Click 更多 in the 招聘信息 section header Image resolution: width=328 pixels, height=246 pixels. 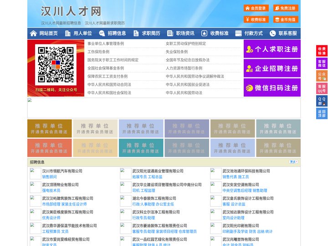point(293,162)
